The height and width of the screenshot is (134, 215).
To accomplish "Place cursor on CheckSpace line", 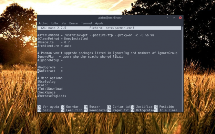I will click(x=47, y=92).
